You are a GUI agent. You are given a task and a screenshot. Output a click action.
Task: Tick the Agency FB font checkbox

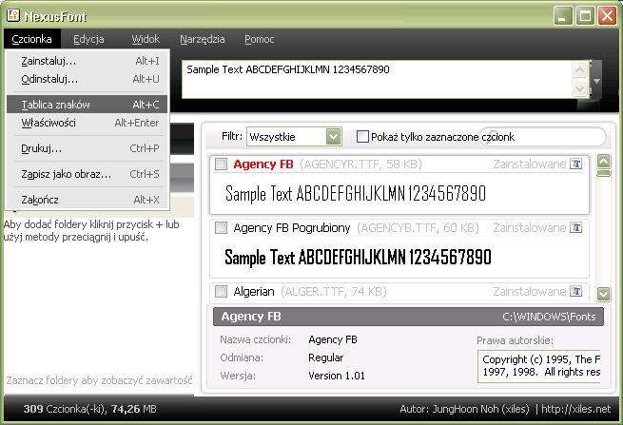click(x=221, y=164)
